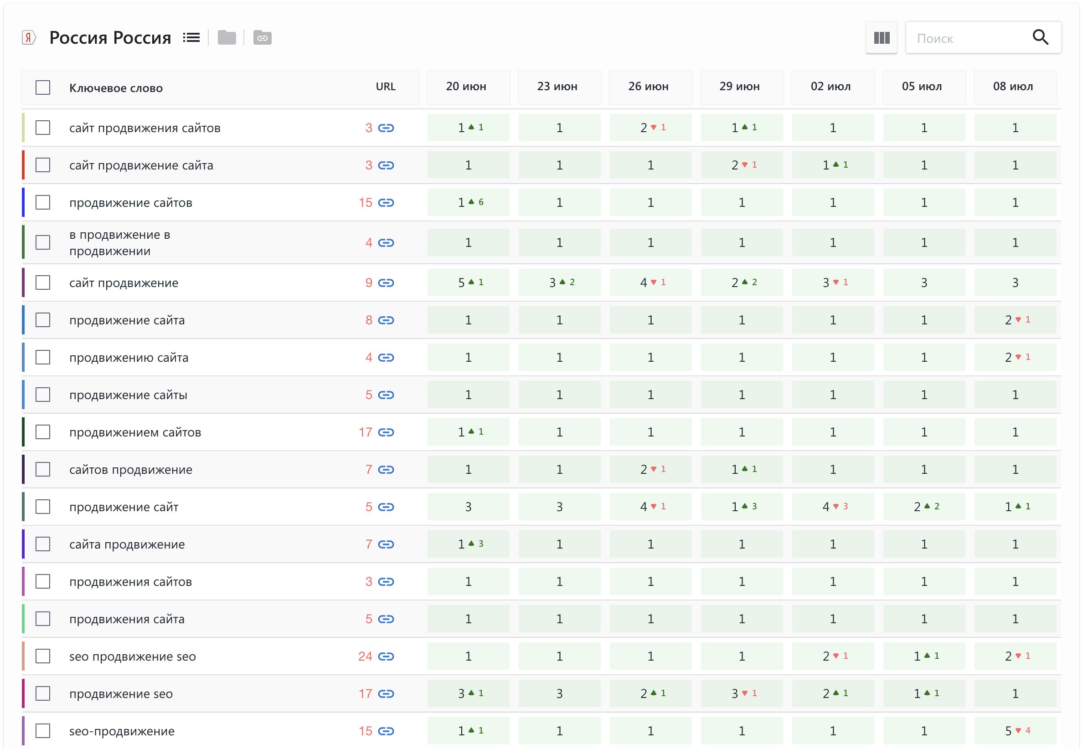1083x749 pixels.
Task: Check the 'продвижение сайты' row box
Action: [43, 395]
